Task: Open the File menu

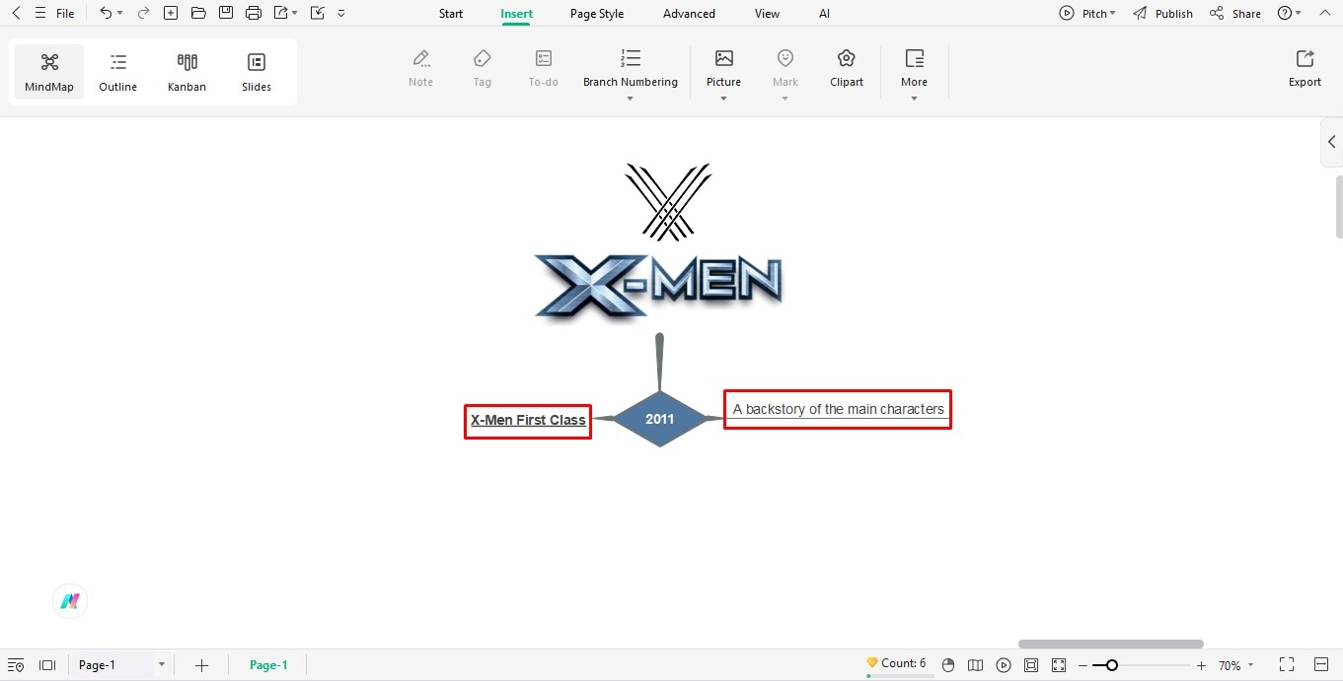Action: 65,14
